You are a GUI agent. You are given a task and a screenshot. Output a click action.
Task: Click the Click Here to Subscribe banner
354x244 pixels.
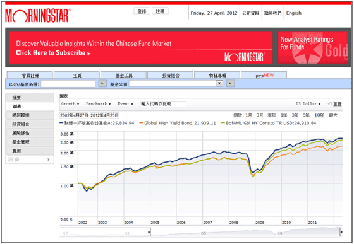[53, 53]
